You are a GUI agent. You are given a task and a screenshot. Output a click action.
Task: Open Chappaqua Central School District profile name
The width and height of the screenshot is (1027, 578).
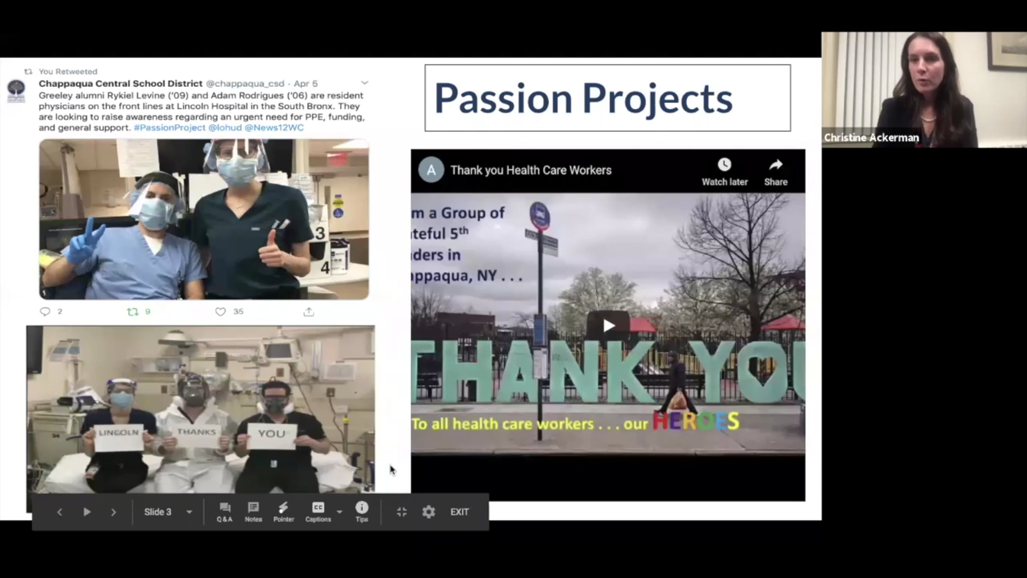pyautogui.click(x=121, y=83)
